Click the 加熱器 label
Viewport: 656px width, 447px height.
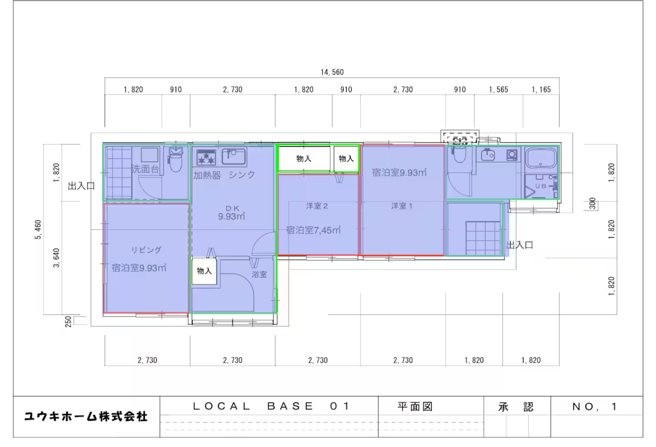click(x=207, y=175)
